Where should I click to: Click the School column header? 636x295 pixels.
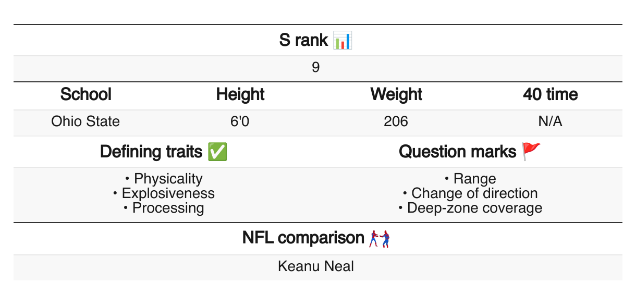pos(85,94)
